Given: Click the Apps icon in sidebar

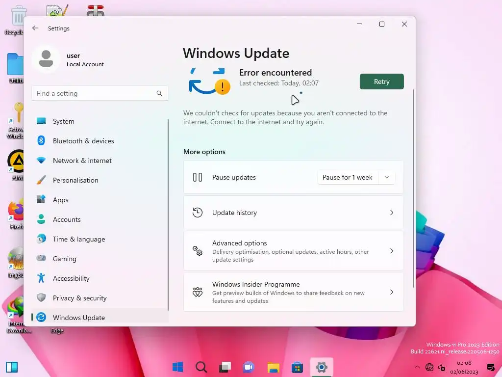Looking at the screenshot, I should (41, 199).
